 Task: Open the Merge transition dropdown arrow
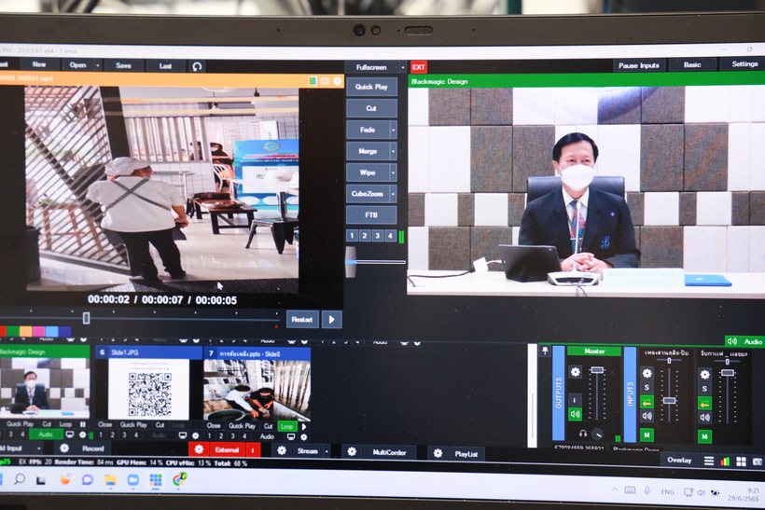(x=394, y=152)
